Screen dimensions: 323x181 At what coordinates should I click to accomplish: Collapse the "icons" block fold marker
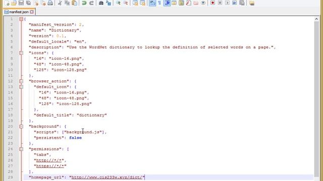click(21, 53)
